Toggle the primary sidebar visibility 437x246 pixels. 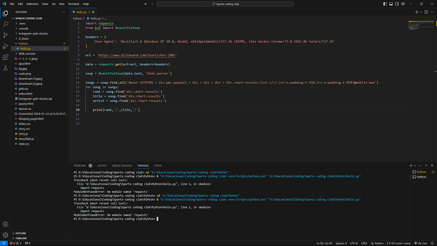tap(385, 4)
